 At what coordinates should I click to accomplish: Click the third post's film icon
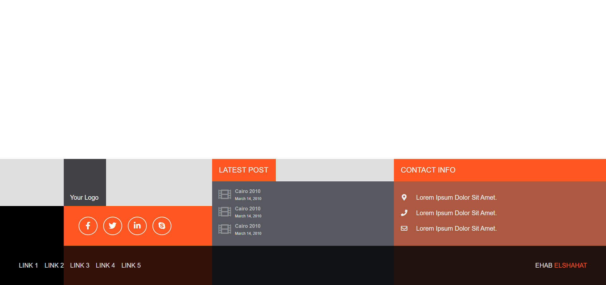(225, 229)
